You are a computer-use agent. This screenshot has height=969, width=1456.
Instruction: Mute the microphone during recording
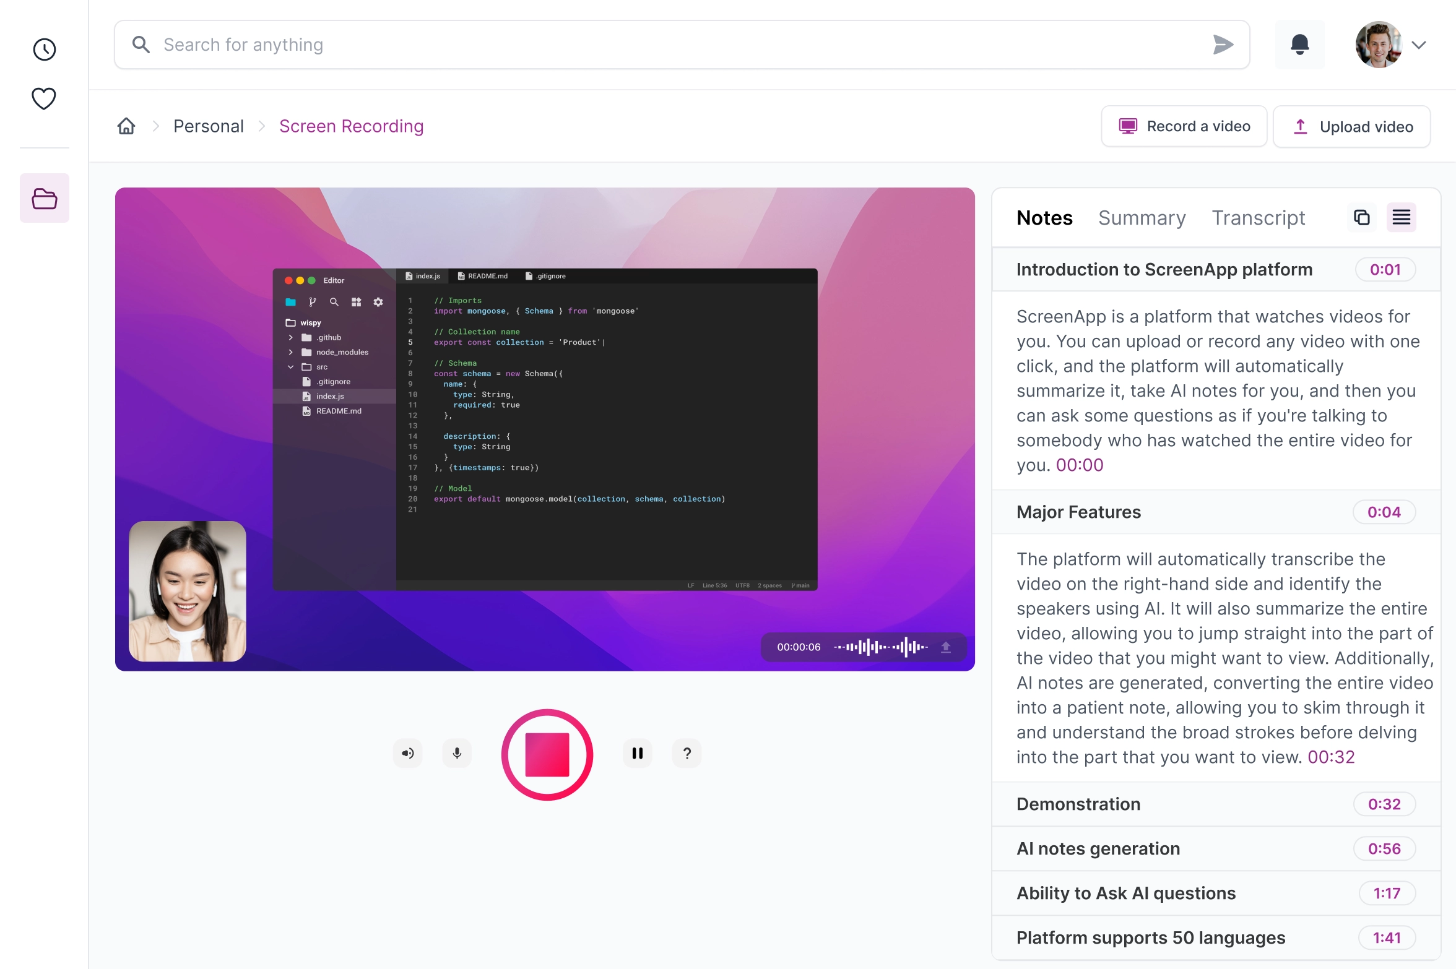click(456, 753)
